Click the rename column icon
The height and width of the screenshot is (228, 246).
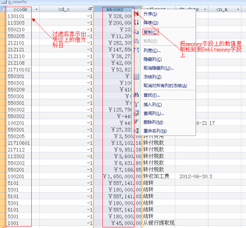[136, 131]
